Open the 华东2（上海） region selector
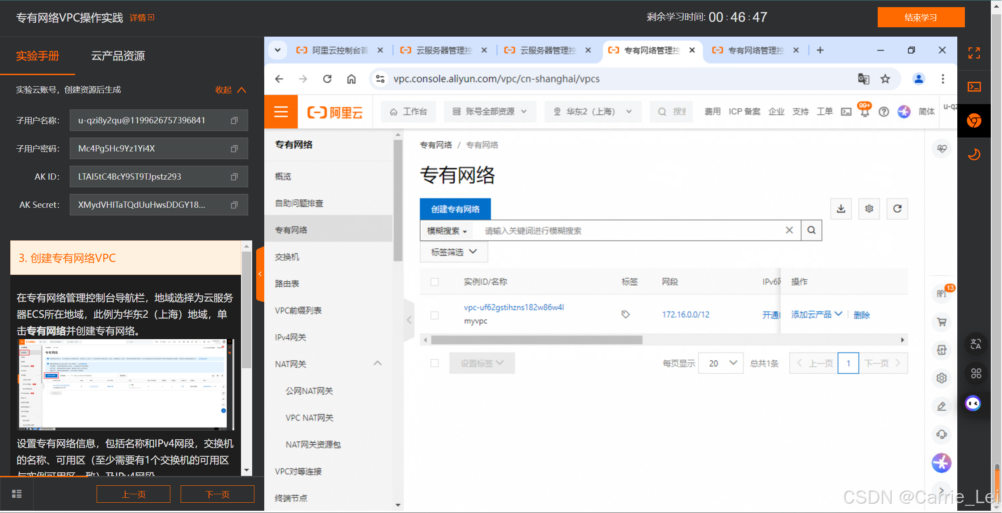 [593, 112]
